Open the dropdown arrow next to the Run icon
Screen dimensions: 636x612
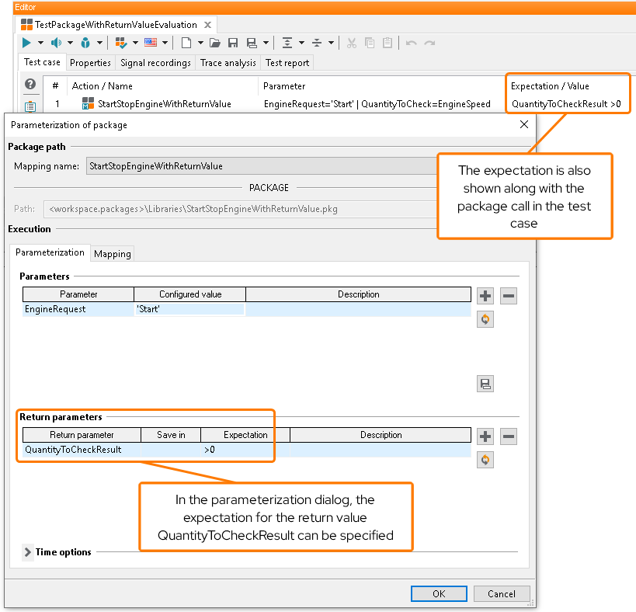pyautogui.click(x=40, y=43)
